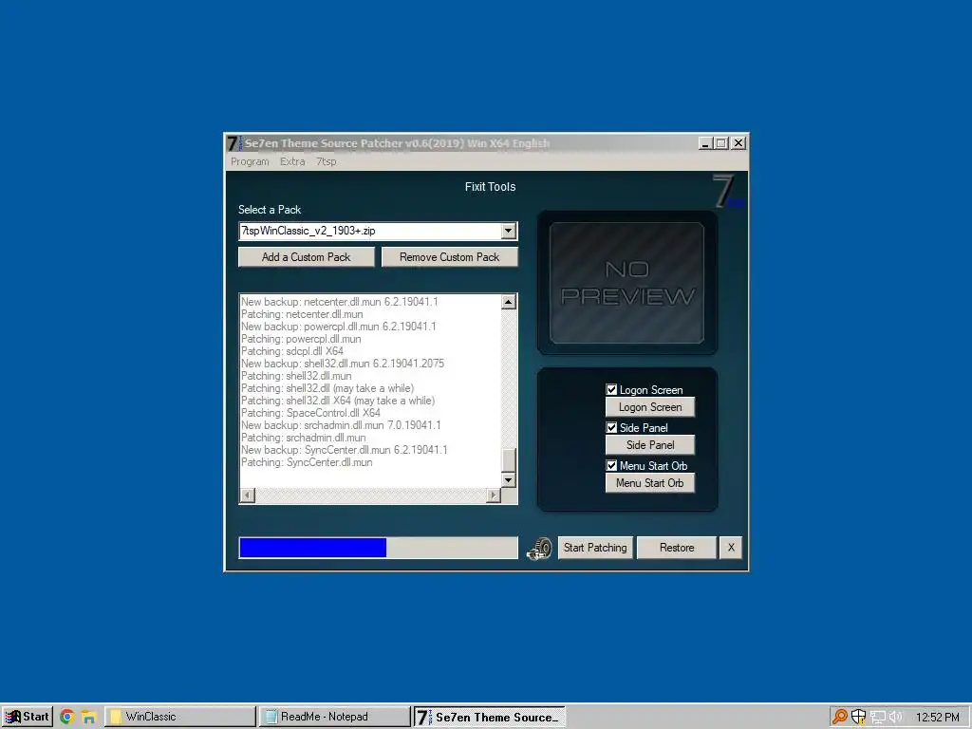Click the log's vertical scrollbar thumb
972x729 pixels.
(x=509, y=460)
